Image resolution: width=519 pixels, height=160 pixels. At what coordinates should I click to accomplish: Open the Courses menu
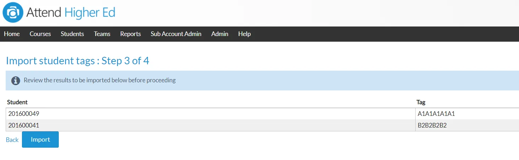coord(40,34)
